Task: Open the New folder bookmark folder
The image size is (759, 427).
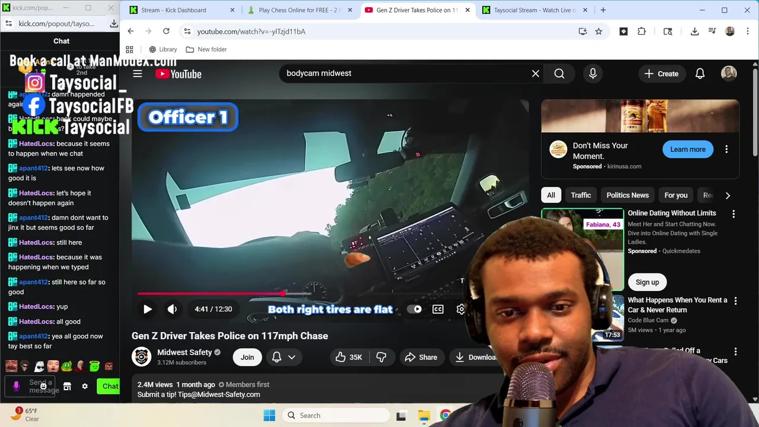Action: [x=206, y=49]
